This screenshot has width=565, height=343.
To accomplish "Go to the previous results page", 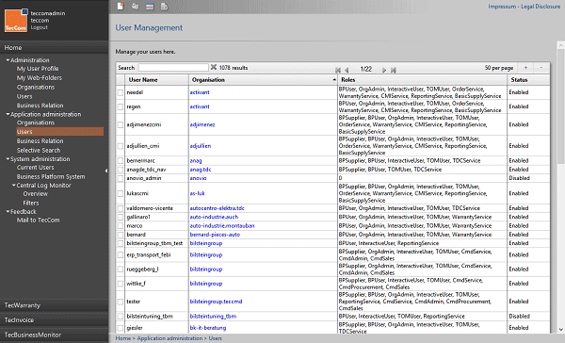I will [347, 70].
